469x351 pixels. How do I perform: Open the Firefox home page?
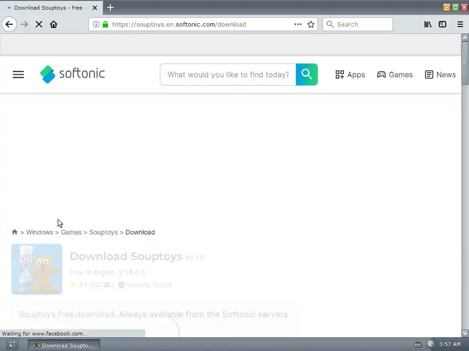tap(54, 24)
